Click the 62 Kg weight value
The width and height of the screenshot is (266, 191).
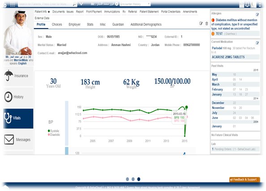pos(131,82)
